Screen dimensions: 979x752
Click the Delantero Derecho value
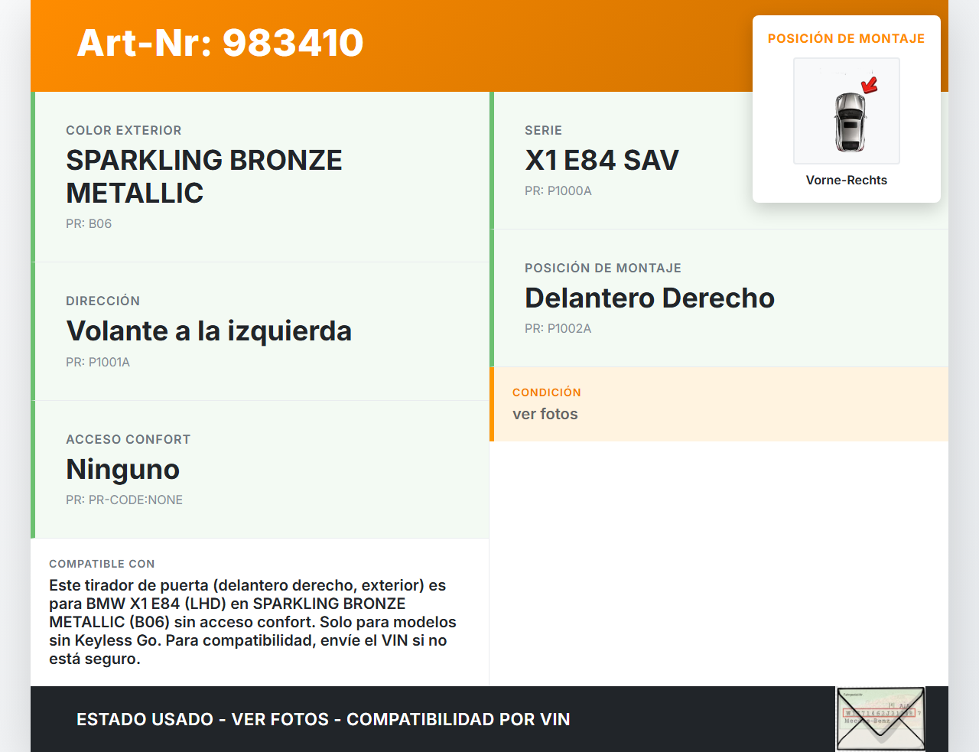tap(649, 298)
